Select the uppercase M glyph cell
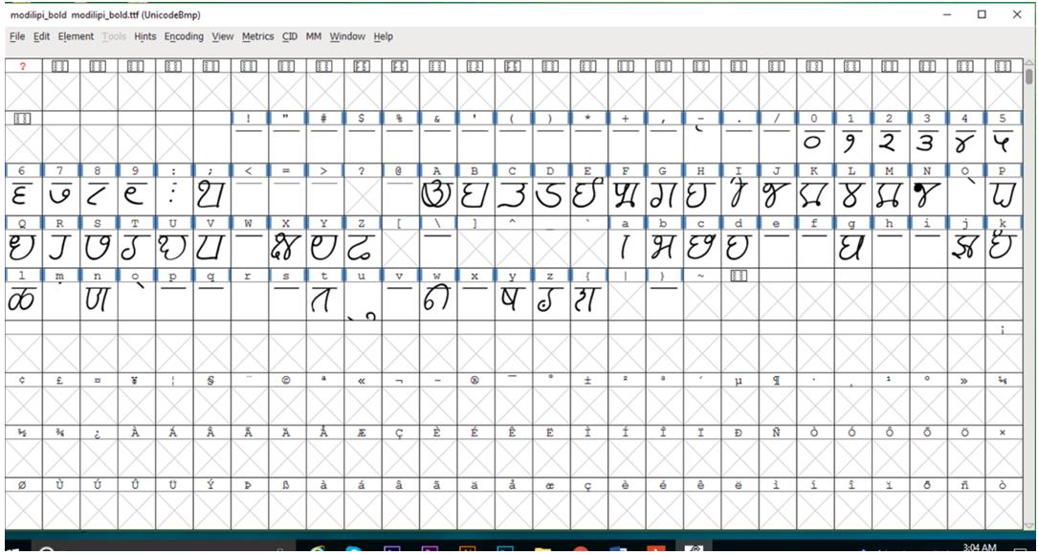 [891, 195]
